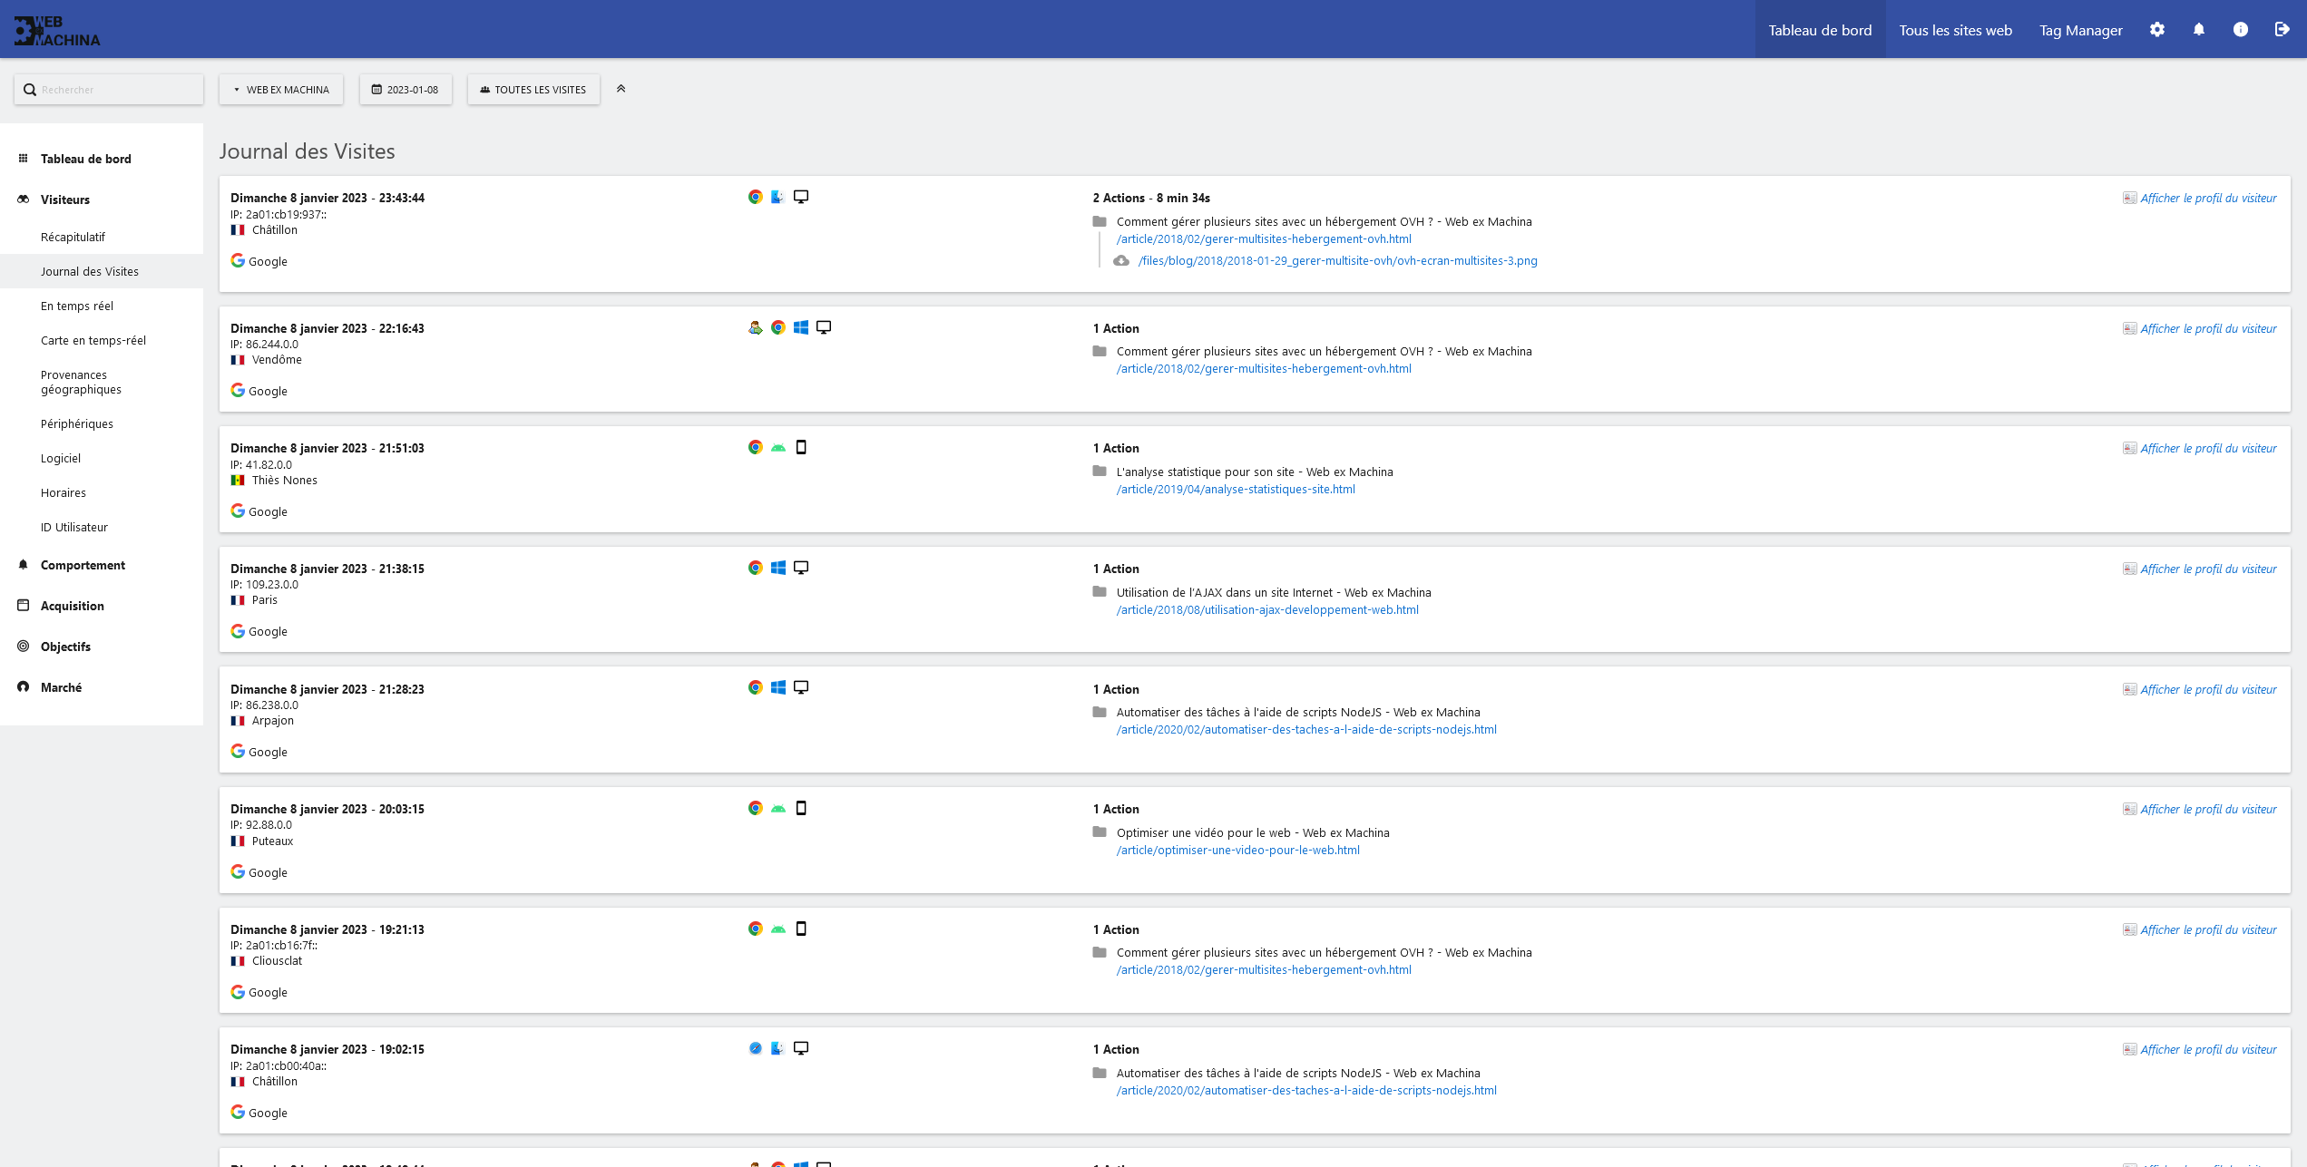Screen dimensions: 2307x1167
Task: Click Safari browser icon of 19:02:15 visit
Action: click(755, 1048)
